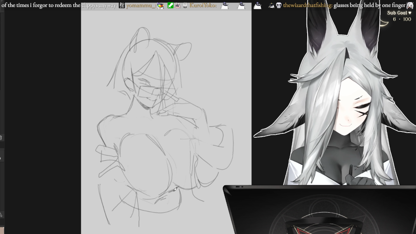416x234 pixels.
Task: Click the "6 · 100" sub goal counter
Action: [402, 19]
